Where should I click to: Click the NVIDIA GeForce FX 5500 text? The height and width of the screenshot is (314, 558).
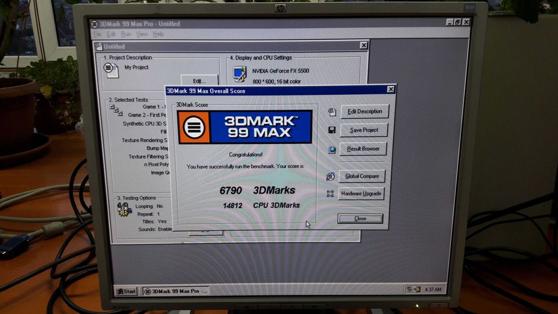tap(281, 71)
